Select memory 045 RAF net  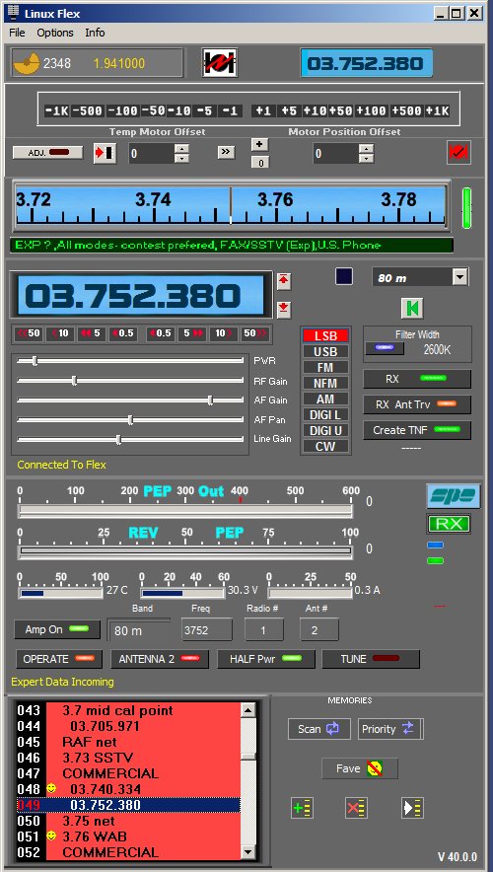(x=129, y=742)
